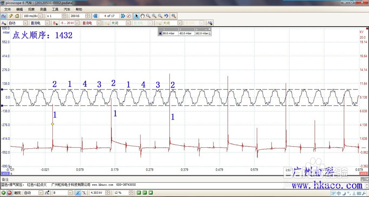Click the 4 of 17 buffer field
Screen dimensions: 369x197
tap(110, 16)
